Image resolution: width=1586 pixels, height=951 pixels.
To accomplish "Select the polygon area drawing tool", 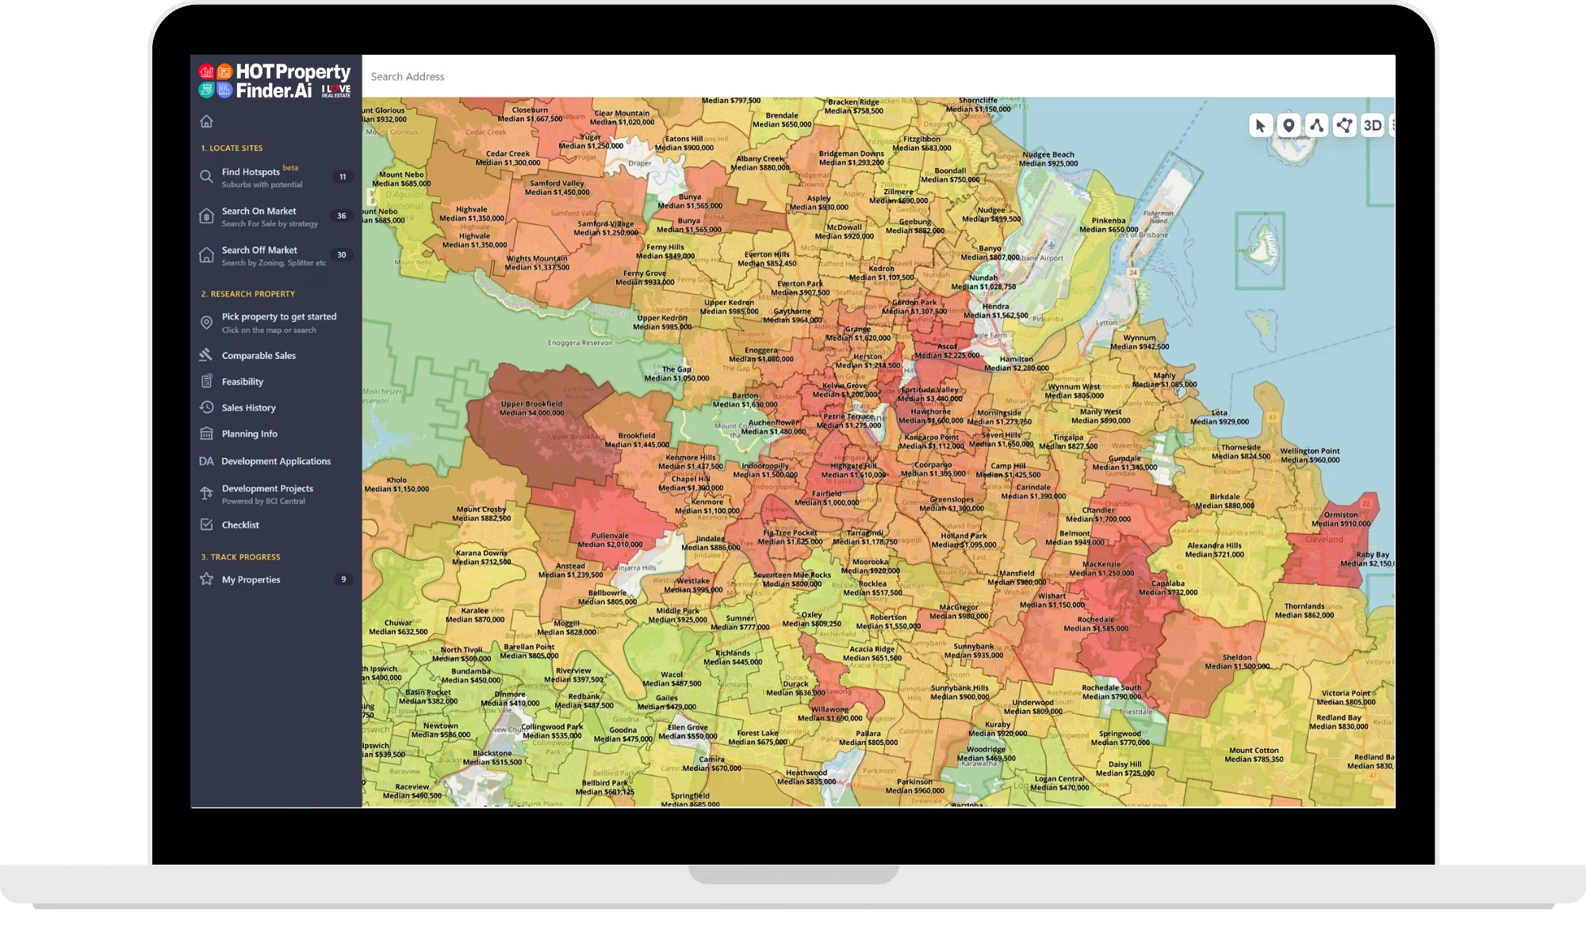I will (1344, 125).
